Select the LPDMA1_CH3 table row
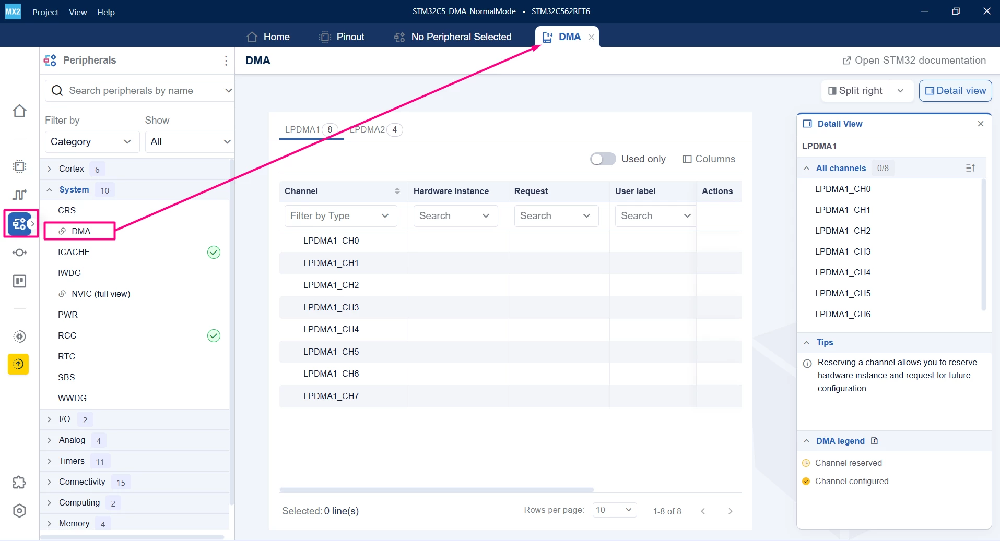 click(x=510, y=308)
